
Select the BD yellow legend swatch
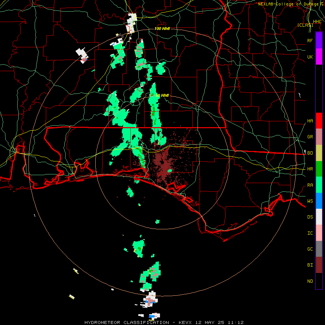click(319, 153)
